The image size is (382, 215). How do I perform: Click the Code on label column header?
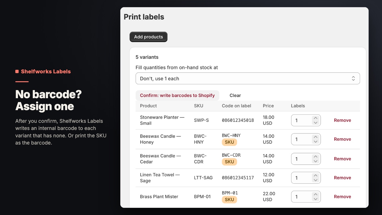pyautogui.click(x=236, y=106)
